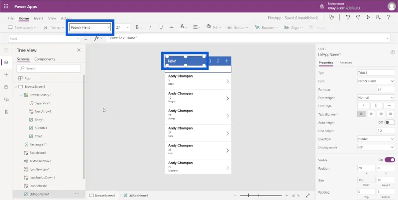The width and height of the screenshot is (398, 200).
Task: Open the Border options menu
Action: (238, 27)
